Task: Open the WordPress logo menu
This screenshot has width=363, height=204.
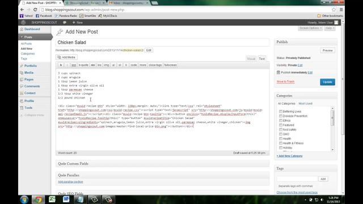Action: tap(23, 23)
